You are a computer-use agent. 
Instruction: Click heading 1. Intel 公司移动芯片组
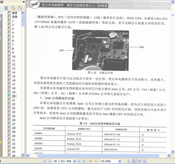pos(57,98)
